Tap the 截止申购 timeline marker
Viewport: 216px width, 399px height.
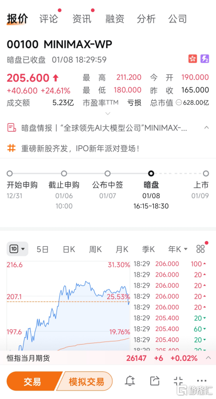pyautogui.click(x=64, y=174)
